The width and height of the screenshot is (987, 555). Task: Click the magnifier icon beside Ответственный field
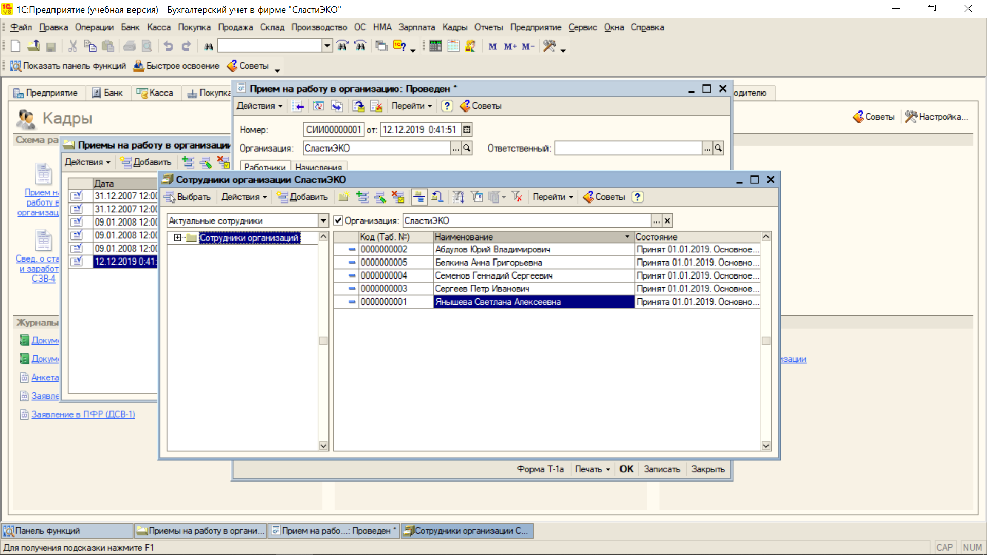(718, 148)
